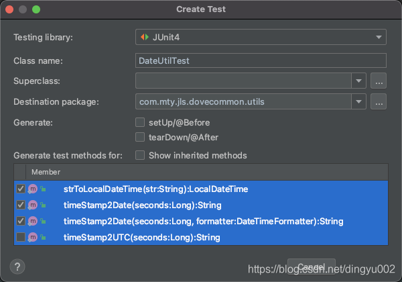Open the Testing library dropdown
Viewport: 402px width, 282px height.
pos(261,37)
